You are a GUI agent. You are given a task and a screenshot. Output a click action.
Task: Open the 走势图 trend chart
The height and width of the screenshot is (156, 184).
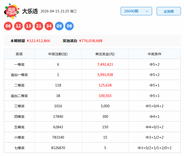point(168,11)
